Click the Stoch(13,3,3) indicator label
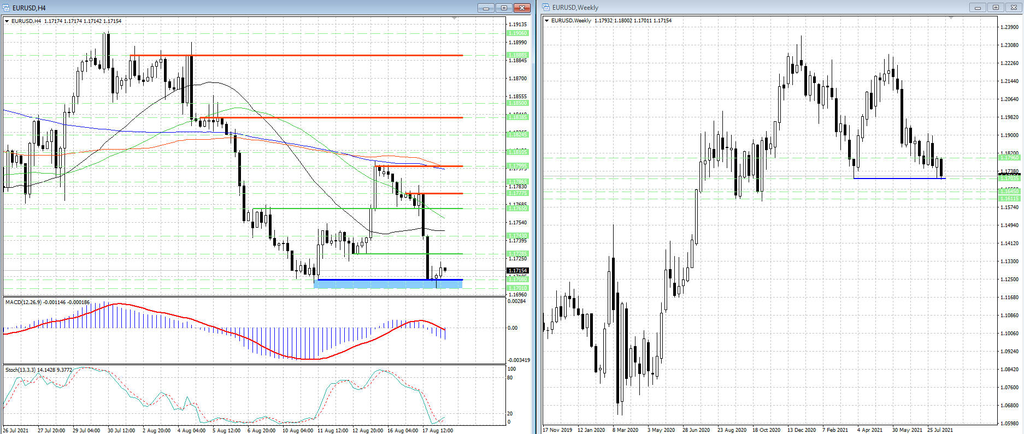 [x=38, y=370]
